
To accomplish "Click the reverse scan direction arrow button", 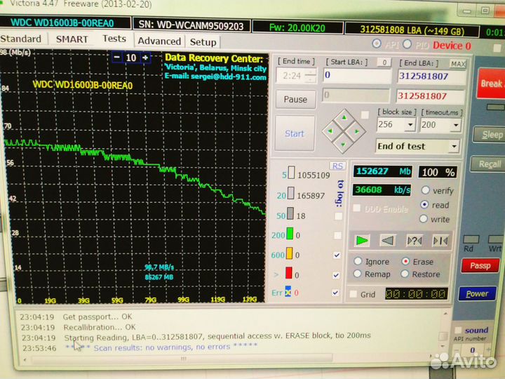I will 387,241.
